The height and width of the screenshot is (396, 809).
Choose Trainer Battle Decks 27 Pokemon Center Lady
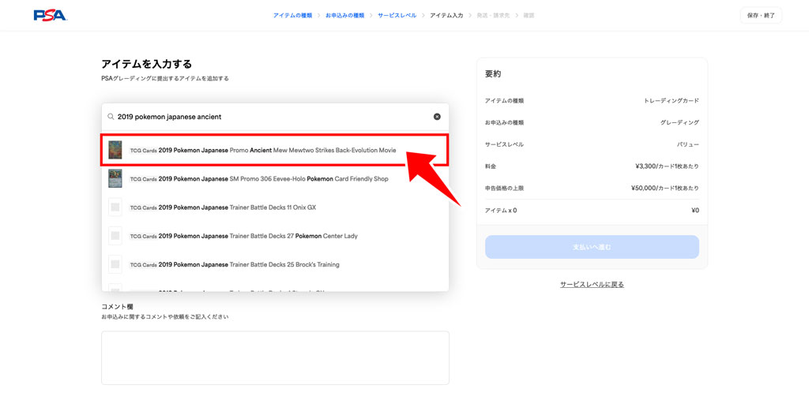[x=275, y=236]
